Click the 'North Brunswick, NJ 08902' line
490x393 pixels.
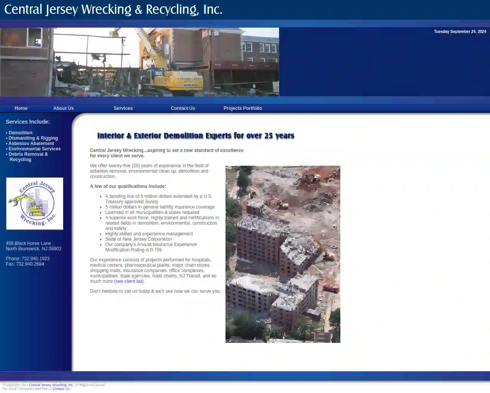34,249
